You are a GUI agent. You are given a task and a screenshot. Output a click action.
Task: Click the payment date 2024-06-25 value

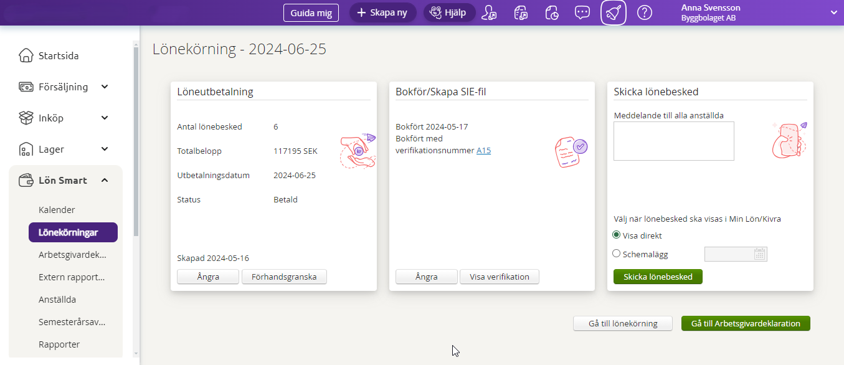pyautogui.click(x=295, y=175)
